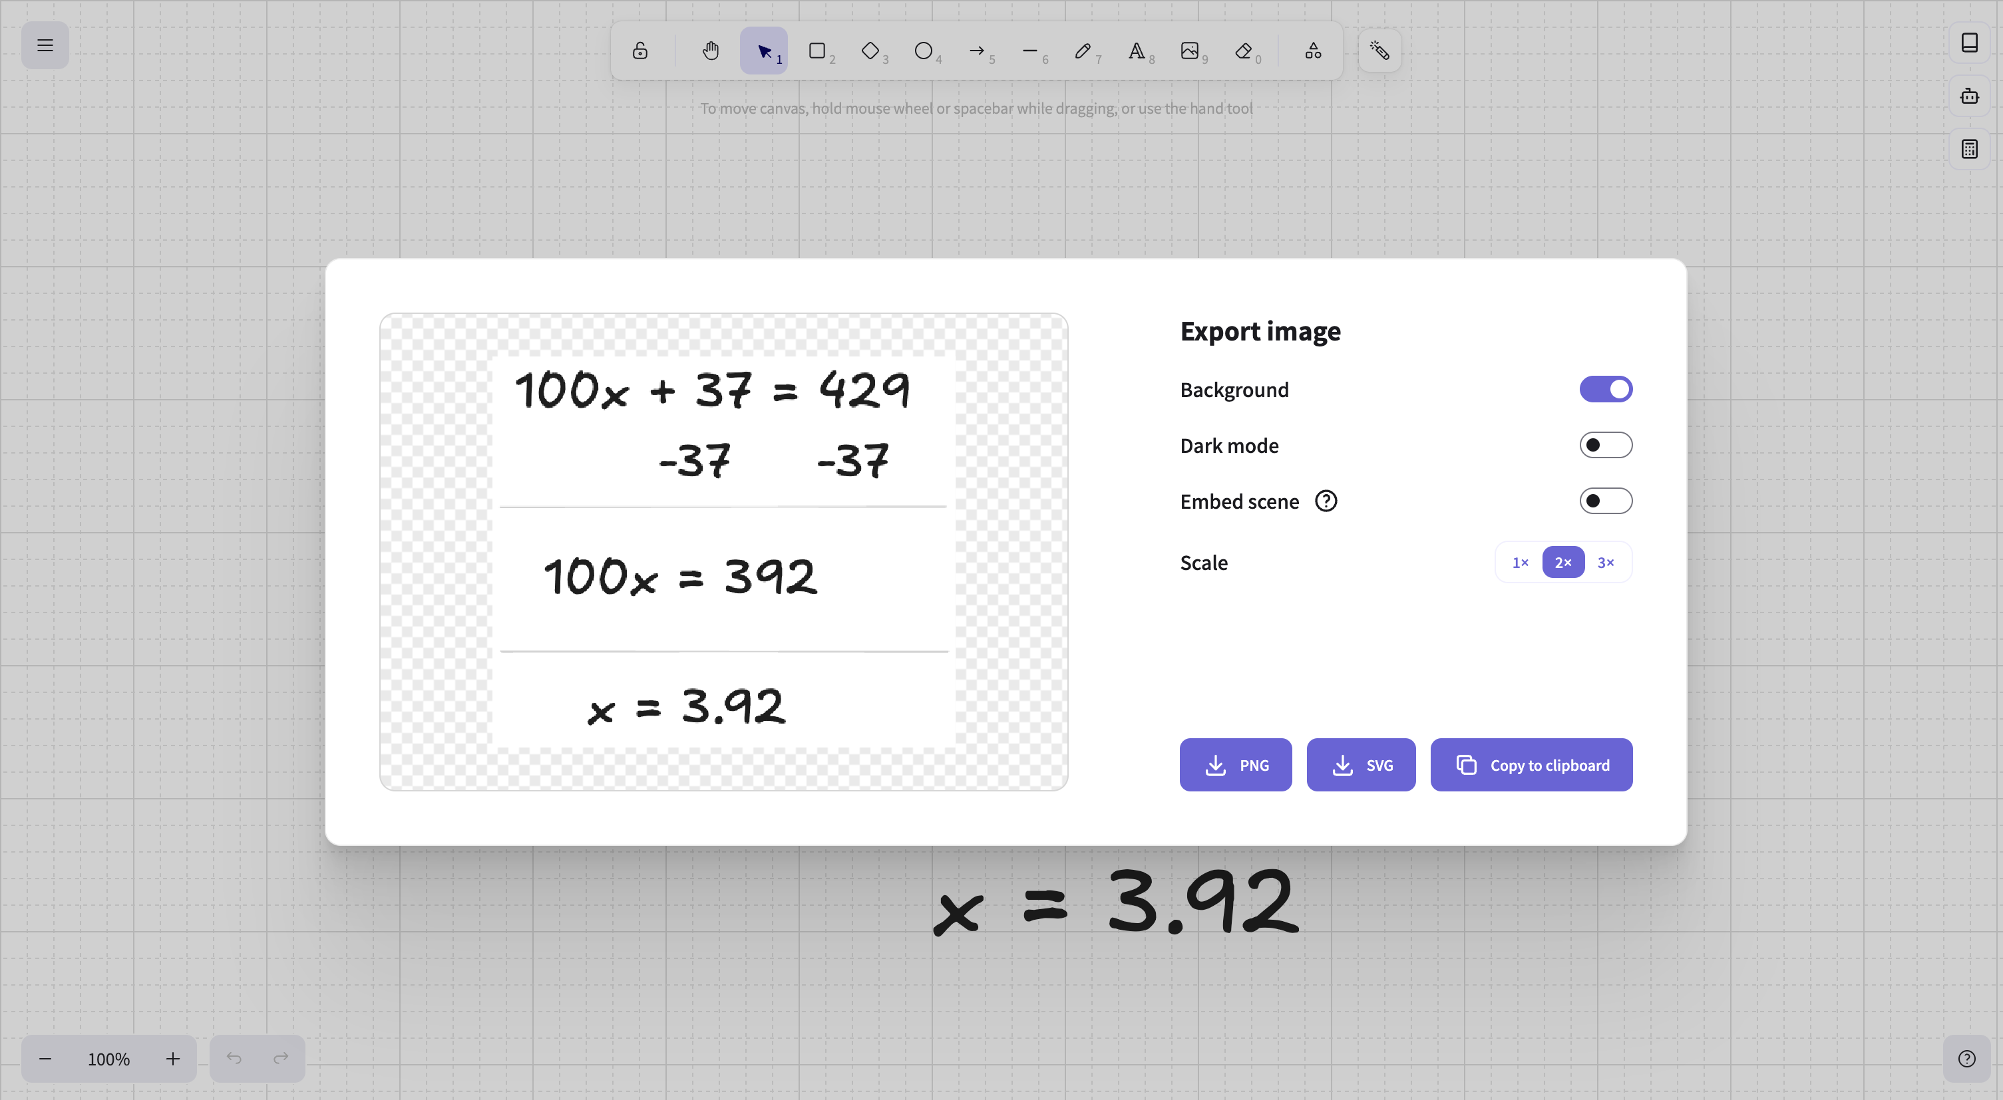Select the Hand panning tool
Screen dimensions: 2003x1100
coord(709,50)
